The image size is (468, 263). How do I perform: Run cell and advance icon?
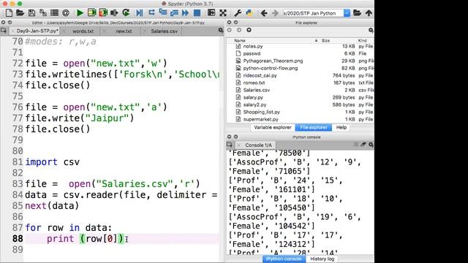pos(103,13)
